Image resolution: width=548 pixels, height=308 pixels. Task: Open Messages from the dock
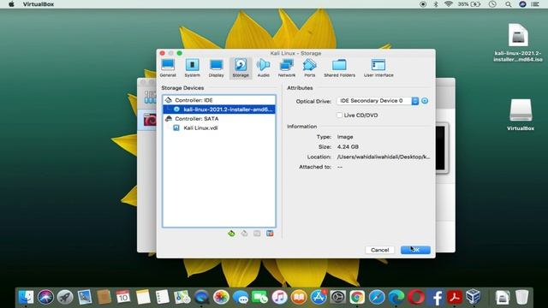coord(241,297)
